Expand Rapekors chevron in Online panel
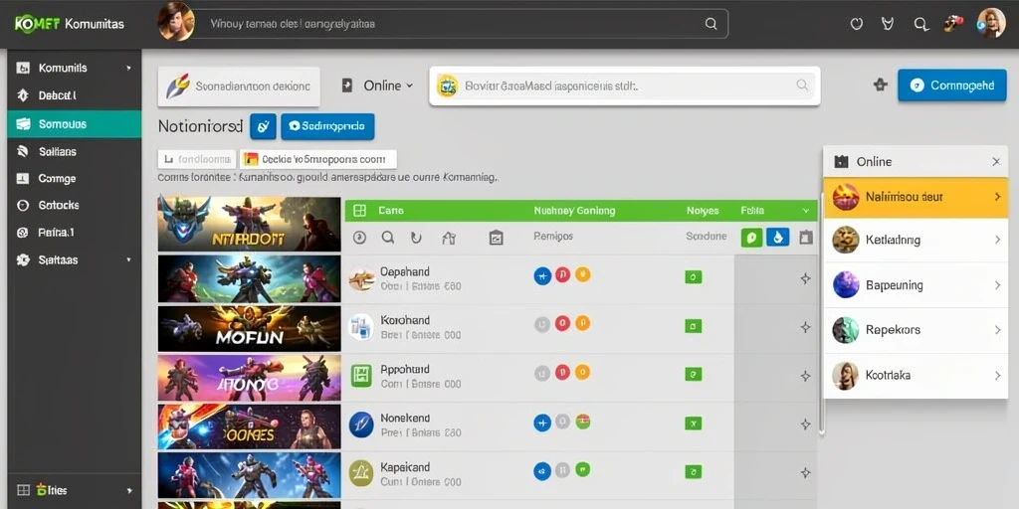The image size is (1019, 509). [997, 330]
